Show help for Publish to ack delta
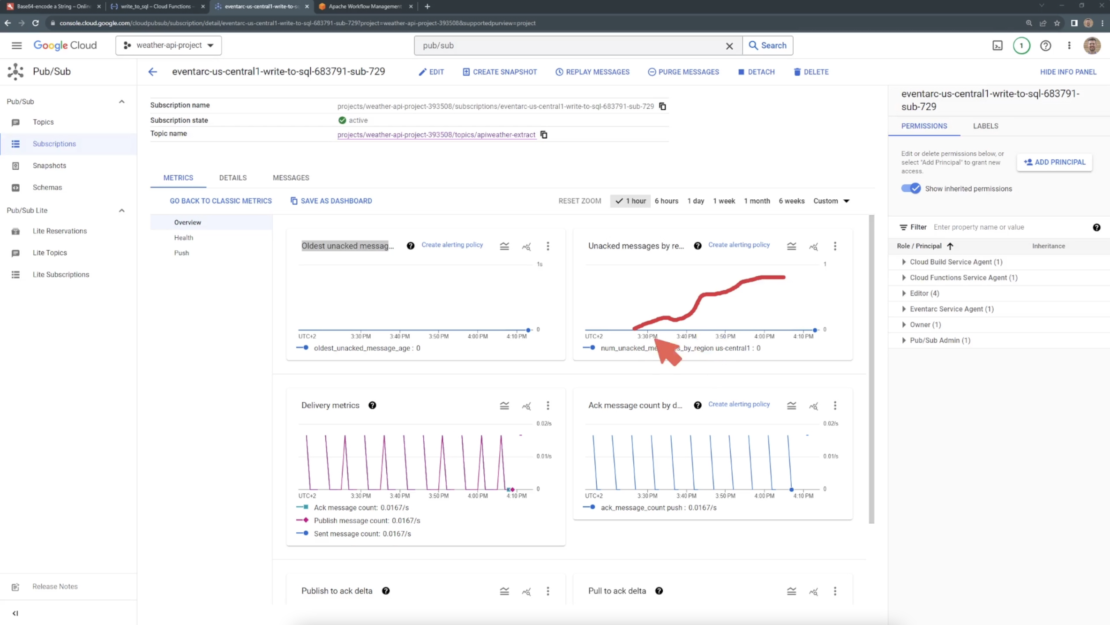This screenshot has height=625, width=1110. pyautogui.click(x=386, y=591)
